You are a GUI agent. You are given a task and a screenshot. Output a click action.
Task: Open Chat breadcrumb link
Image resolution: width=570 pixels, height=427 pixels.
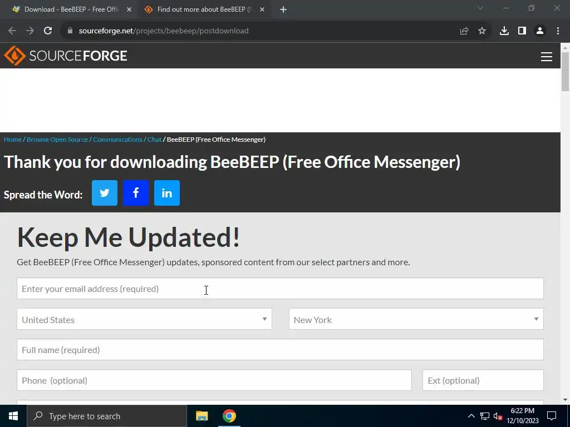[x=154, y=140]
